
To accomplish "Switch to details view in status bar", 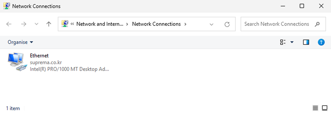I will [315, 108].
